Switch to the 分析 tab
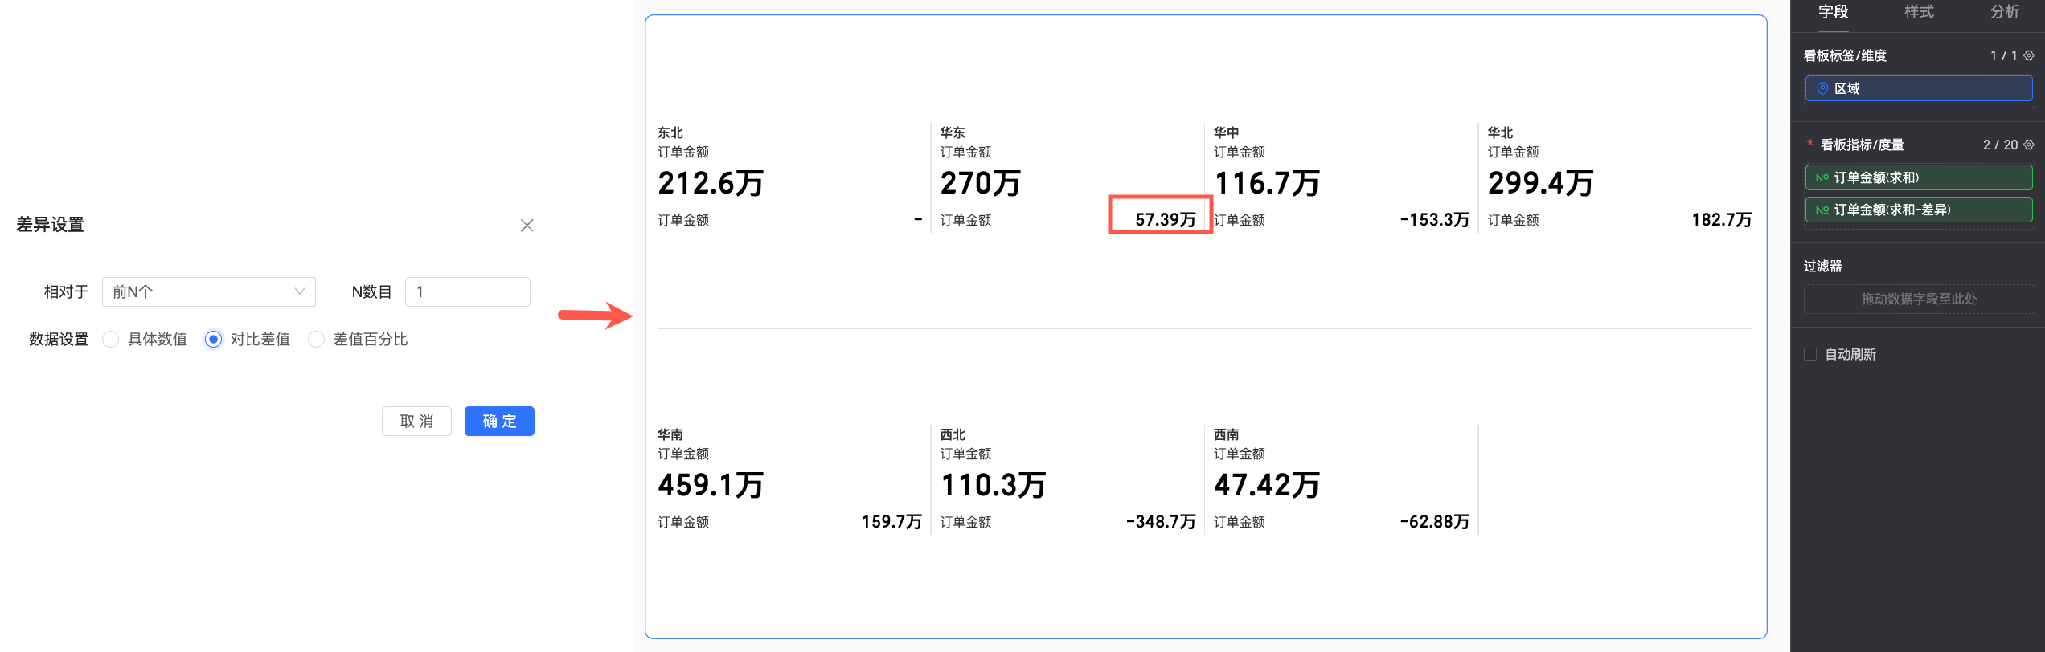The width and height of the screenshot is (2045, 652). tap(2005, 12)
